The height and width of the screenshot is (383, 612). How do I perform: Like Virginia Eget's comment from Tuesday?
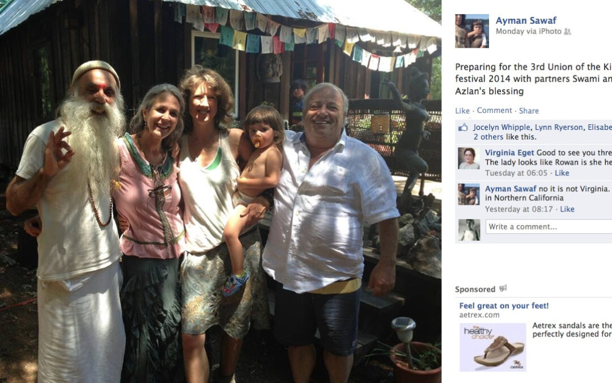562,173
